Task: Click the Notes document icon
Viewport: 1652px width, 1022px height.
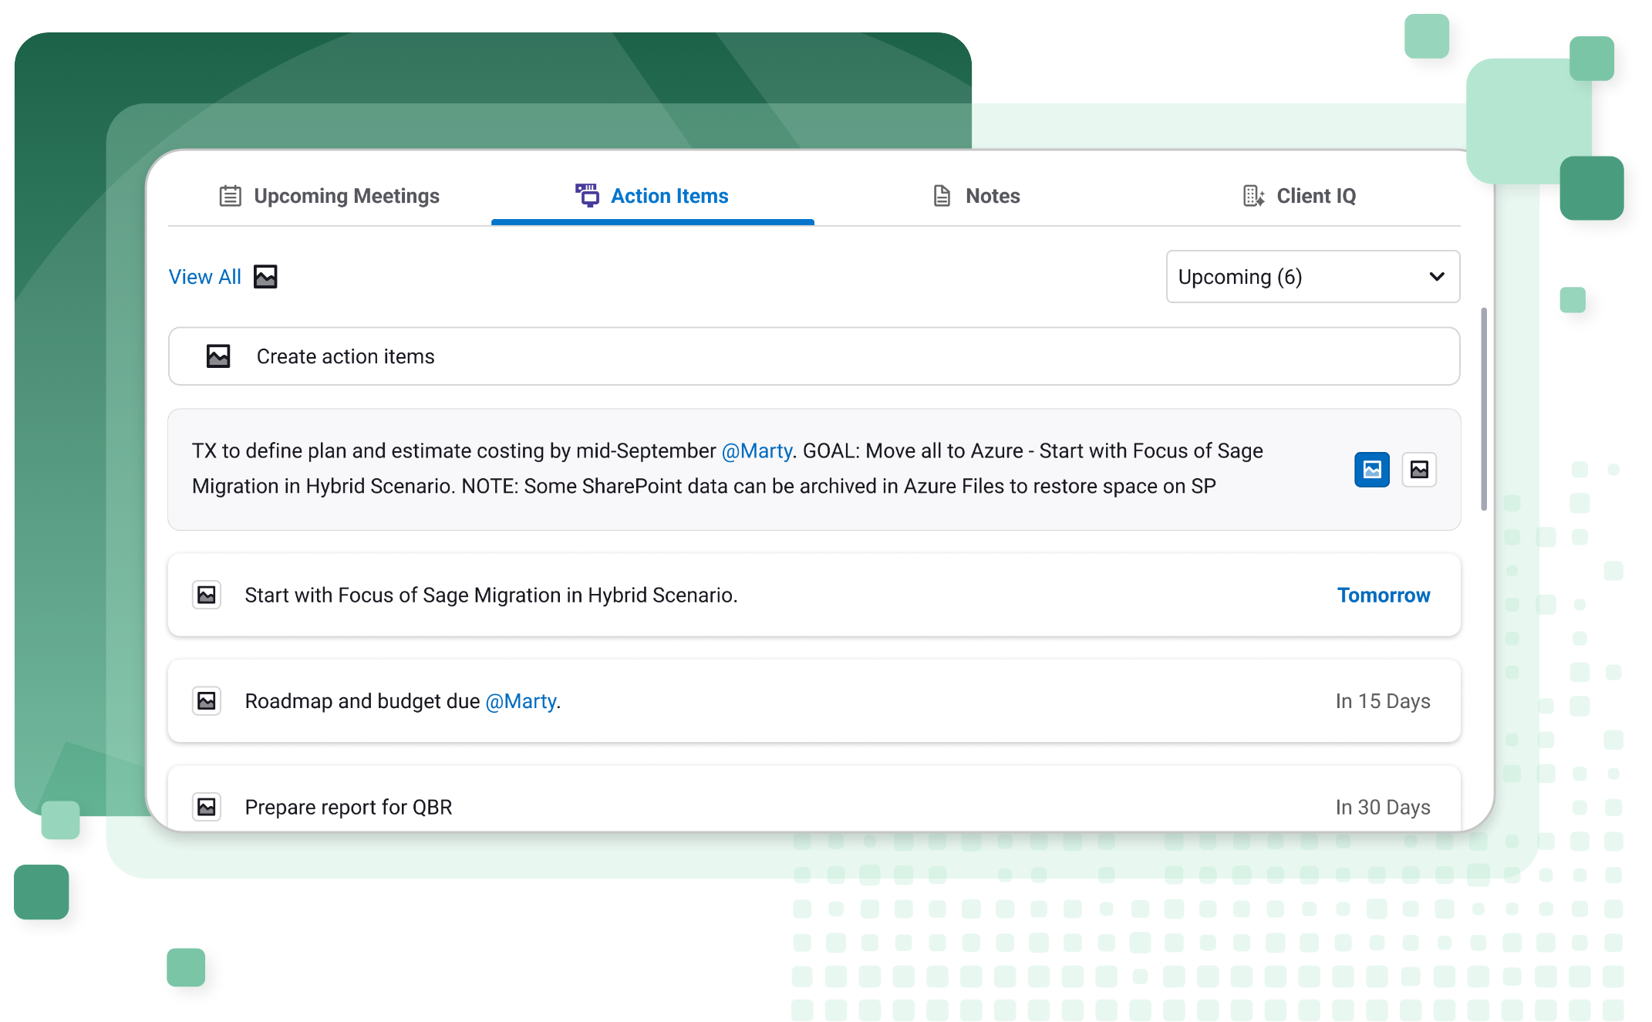Action: pos(942,196)
